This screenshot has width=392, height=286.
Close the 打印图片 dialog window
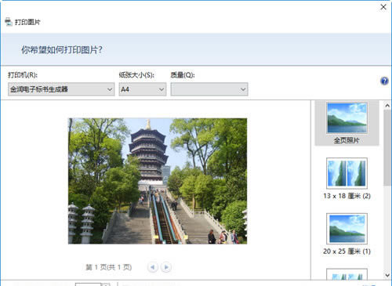(x=383, y=7)
